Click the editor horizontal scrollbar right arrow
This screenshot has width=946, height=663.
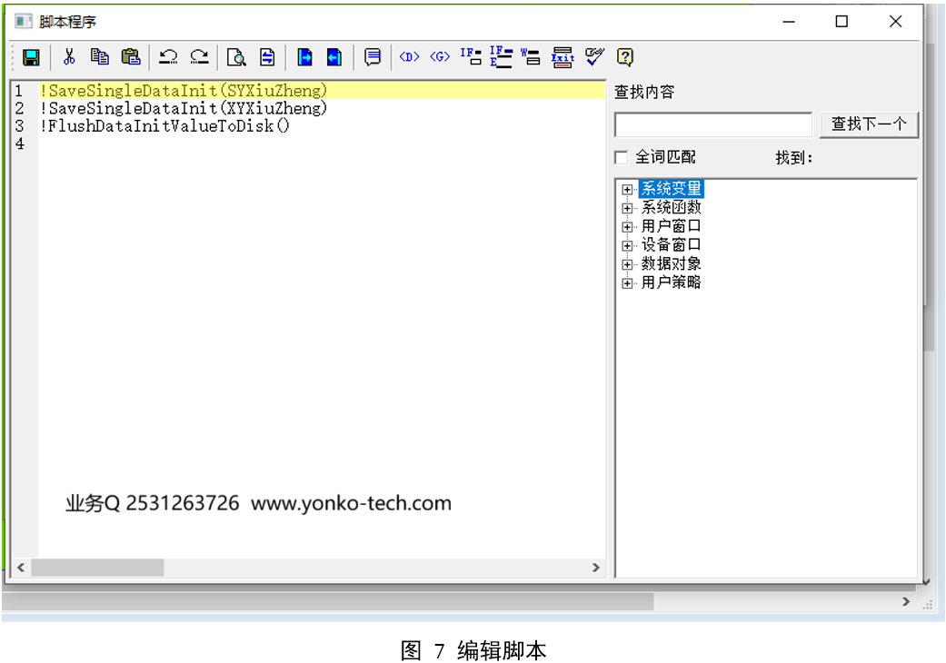click(596, 568)
